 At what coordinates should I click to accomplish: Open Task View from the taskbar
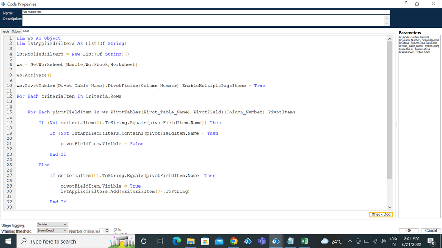click(x=160, y=241)
